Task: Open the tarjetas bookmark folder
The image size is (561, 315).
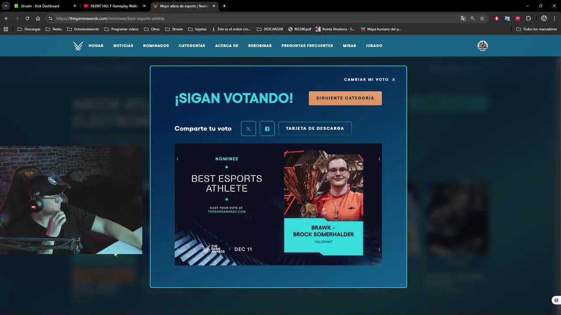Action: click(197, 29)
